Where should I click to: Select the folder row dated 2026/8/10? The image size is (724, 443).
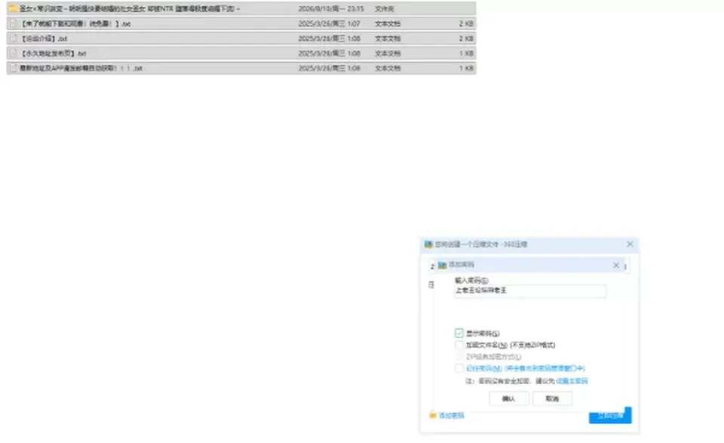point(241,8)
